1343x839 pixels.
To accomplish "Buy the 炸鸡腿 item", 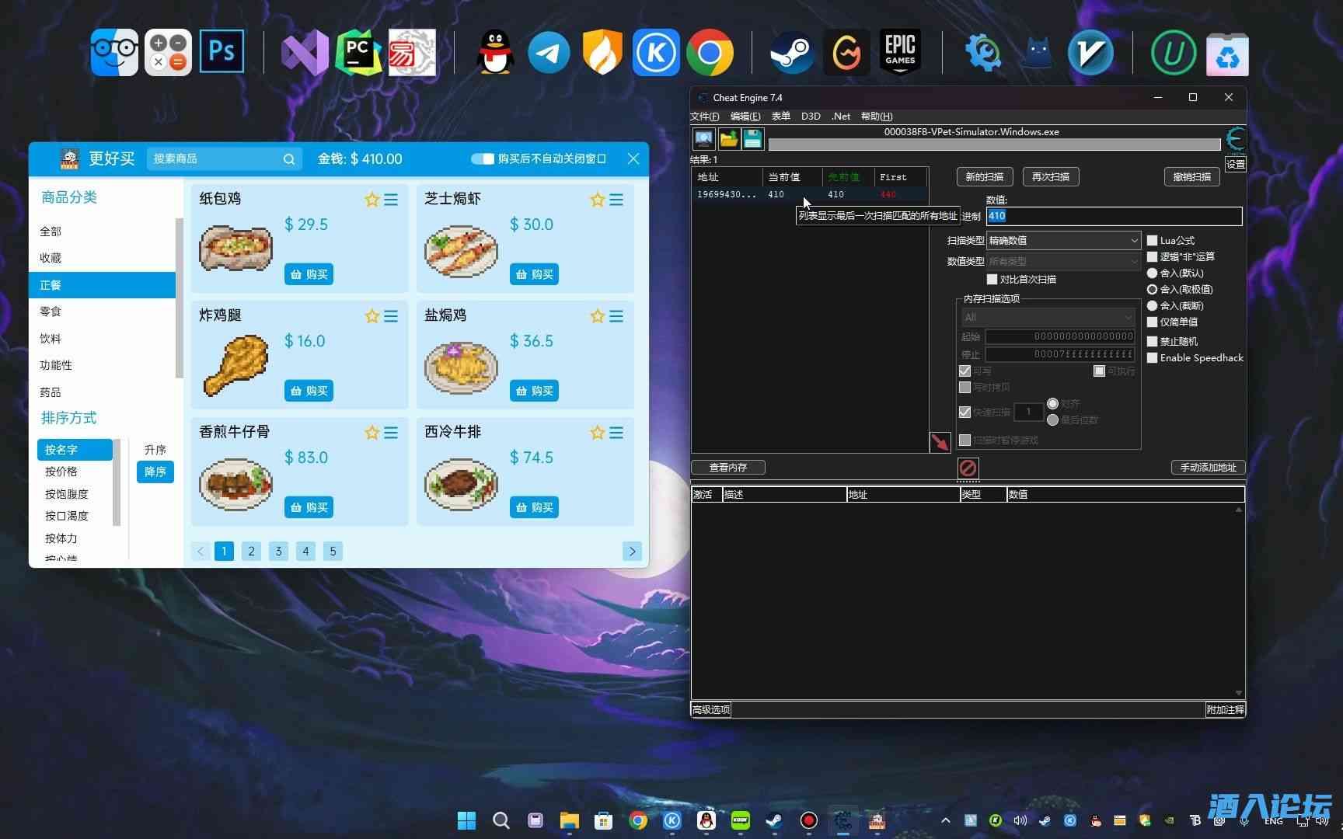I will [x=309, y=391].
